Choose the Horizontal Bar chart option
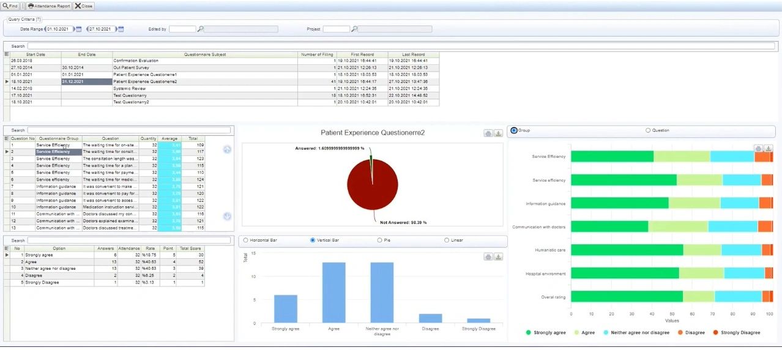 coord(246,240)
